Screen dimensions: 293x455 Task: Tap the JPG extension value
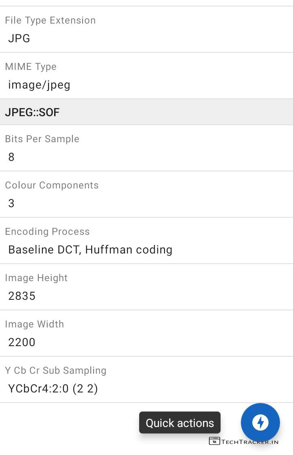tap(19, 39)
